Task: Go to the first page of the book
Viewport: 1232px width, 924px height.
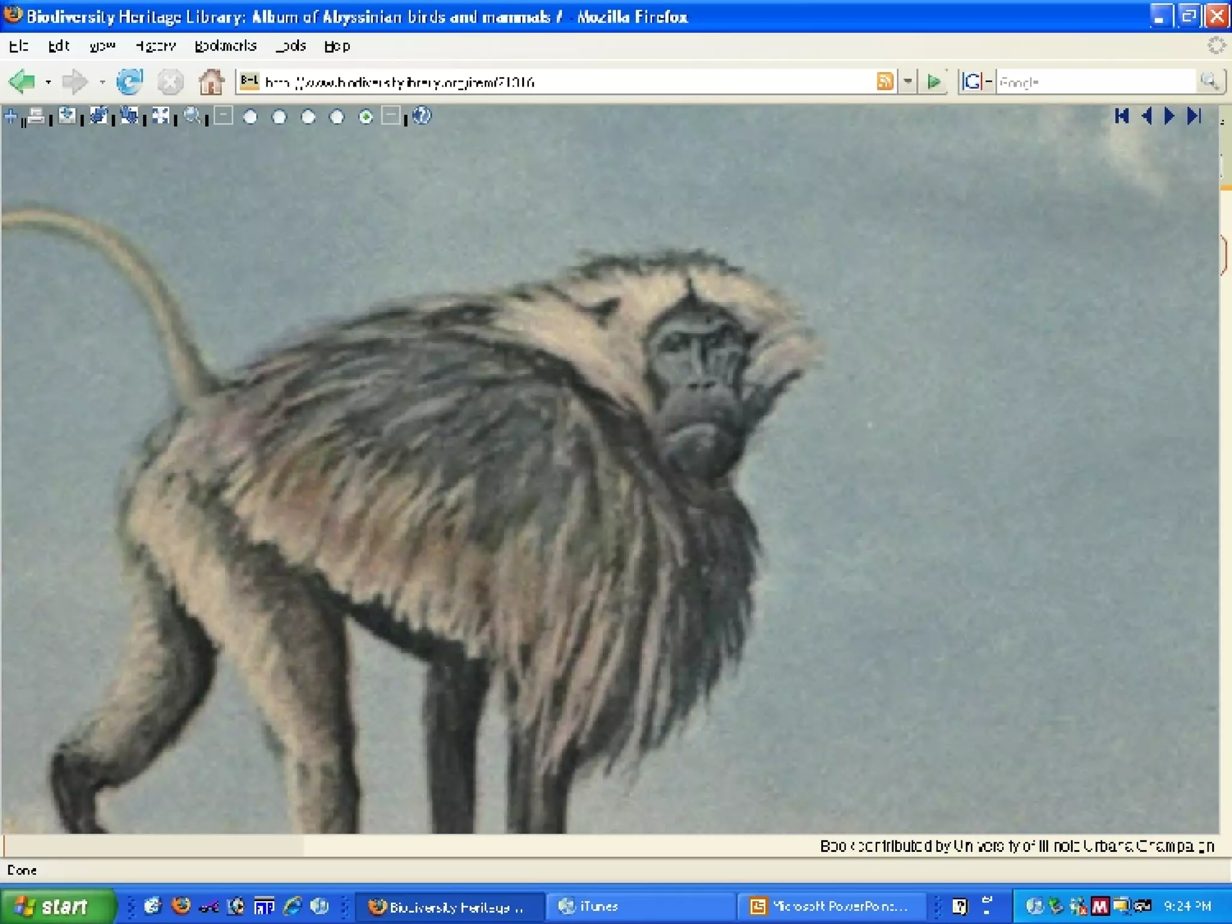Action: pos(1121,115)
